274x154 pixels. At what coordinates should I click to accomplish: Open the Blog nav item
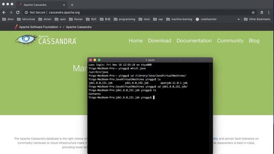click(254, 41)
